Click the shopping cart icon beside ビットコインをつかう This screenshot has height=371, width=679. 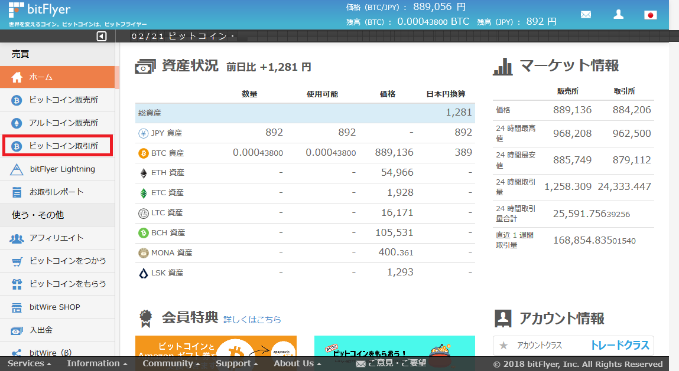(17, 262)
